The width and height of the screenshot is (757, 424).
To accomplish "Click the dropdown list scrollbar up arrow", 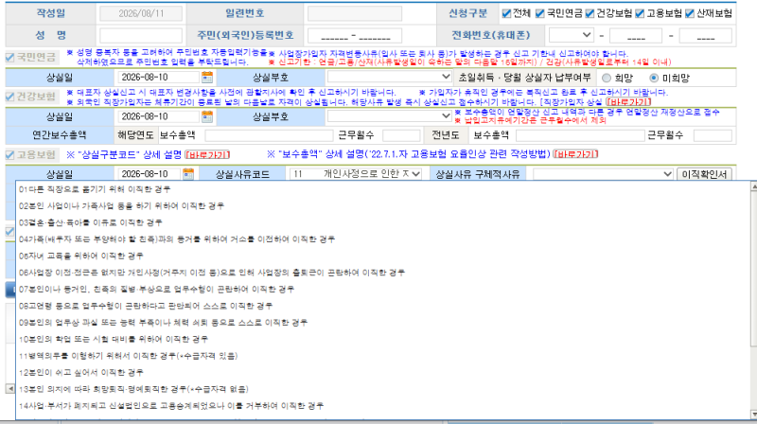I will [x=753, y=186].
